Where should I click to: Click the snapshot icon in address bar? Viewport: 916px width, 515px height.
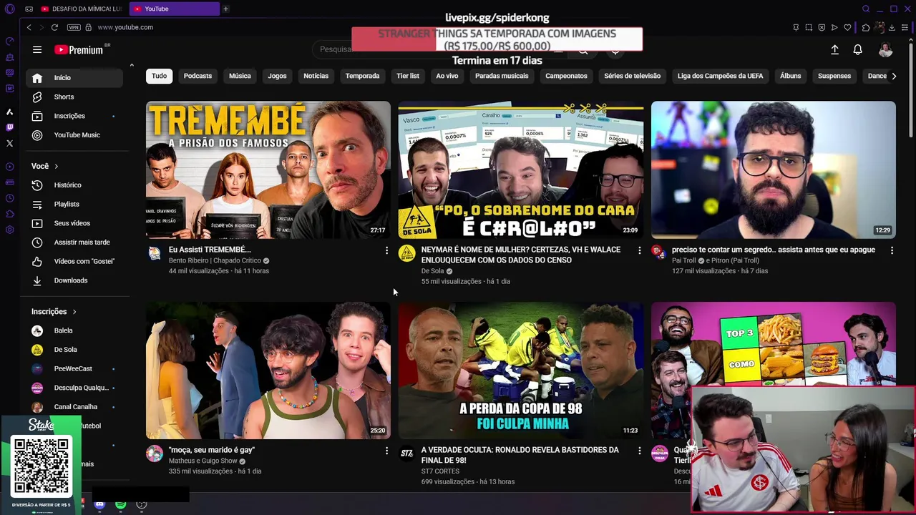coord(809,27)
